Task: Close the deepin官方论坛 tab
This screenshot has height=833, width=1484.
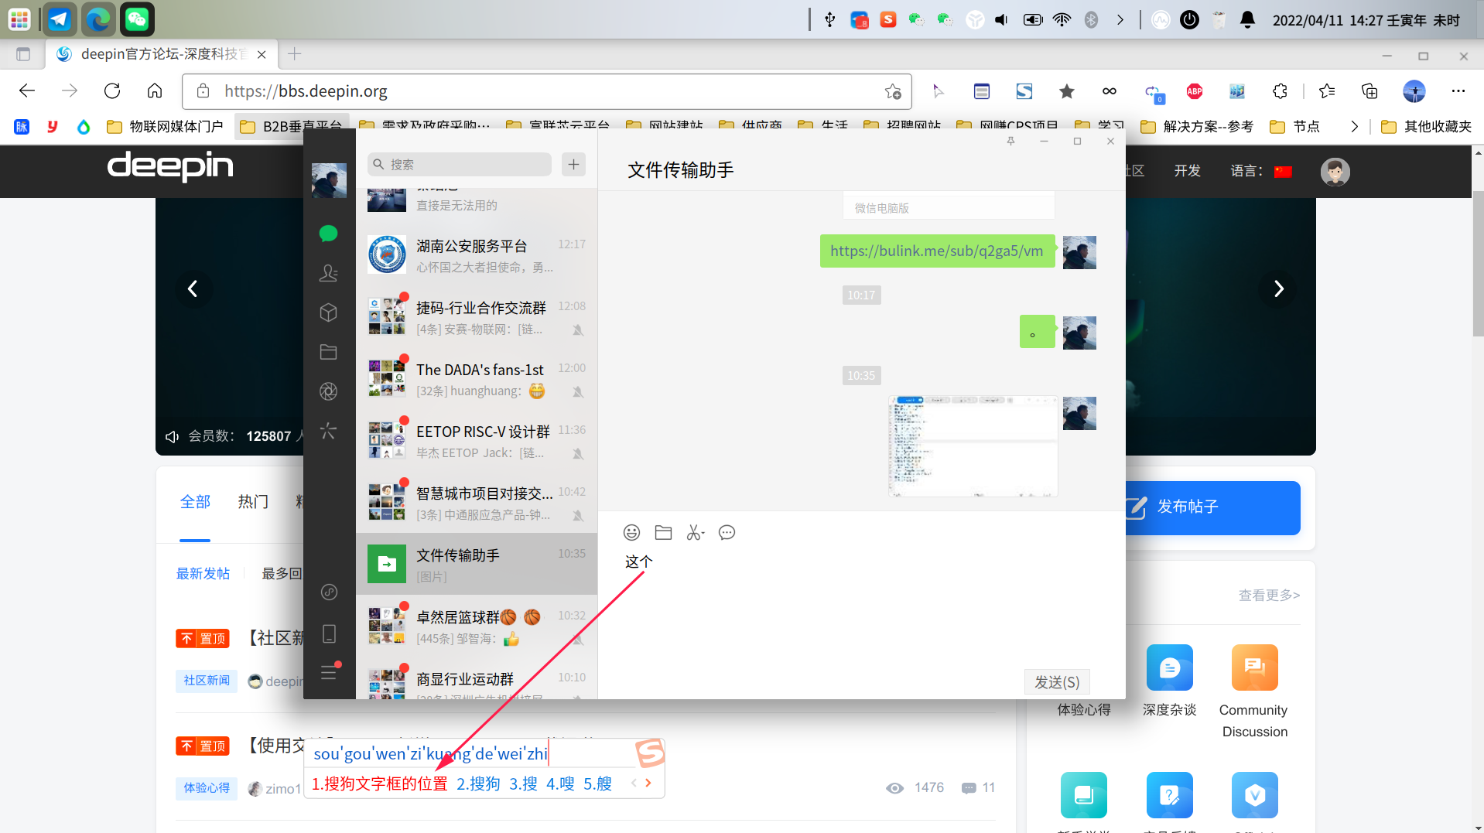Action: click(x=262, y=54)
